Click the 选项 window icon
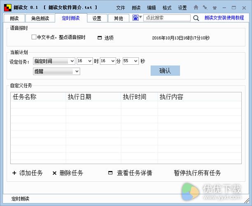This screenshot has width=252, height=206. 100,38
